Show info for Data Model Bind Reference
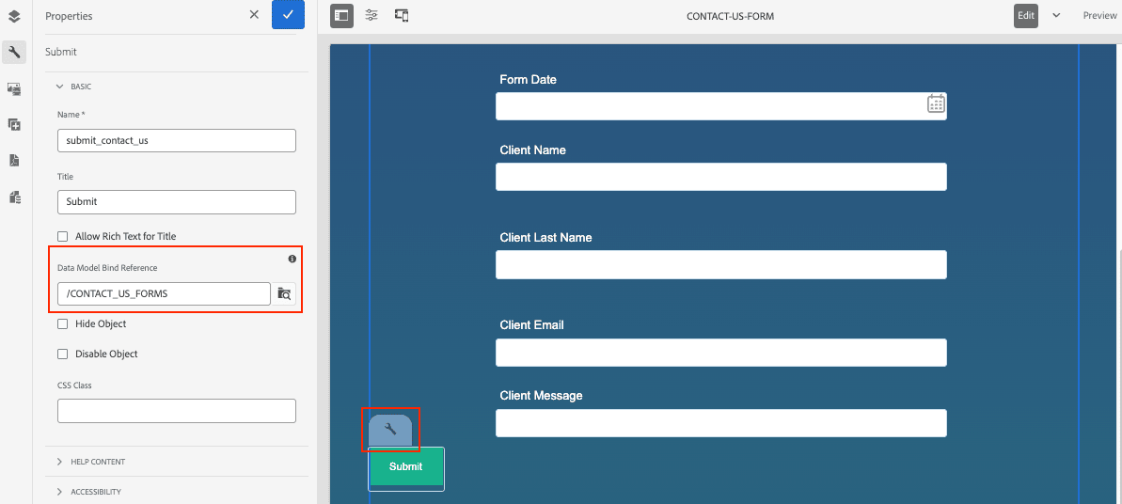 (x=292, y=259)
